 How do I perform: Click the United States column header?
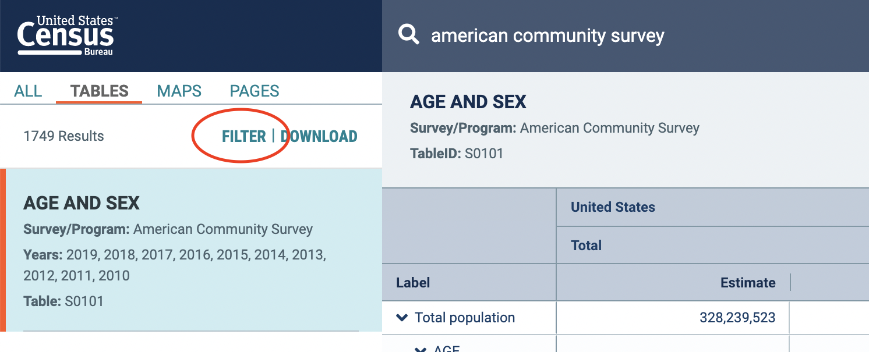[613, 207]
